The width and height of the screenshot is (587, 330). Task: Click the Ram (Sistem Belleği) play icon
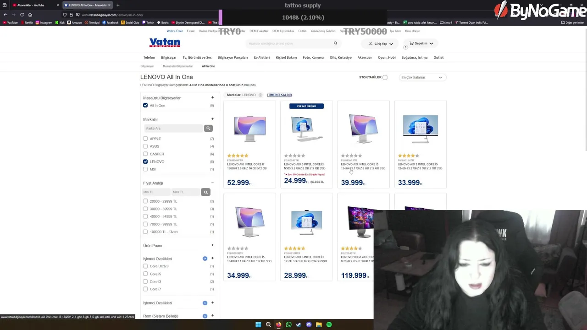[205, 316]
